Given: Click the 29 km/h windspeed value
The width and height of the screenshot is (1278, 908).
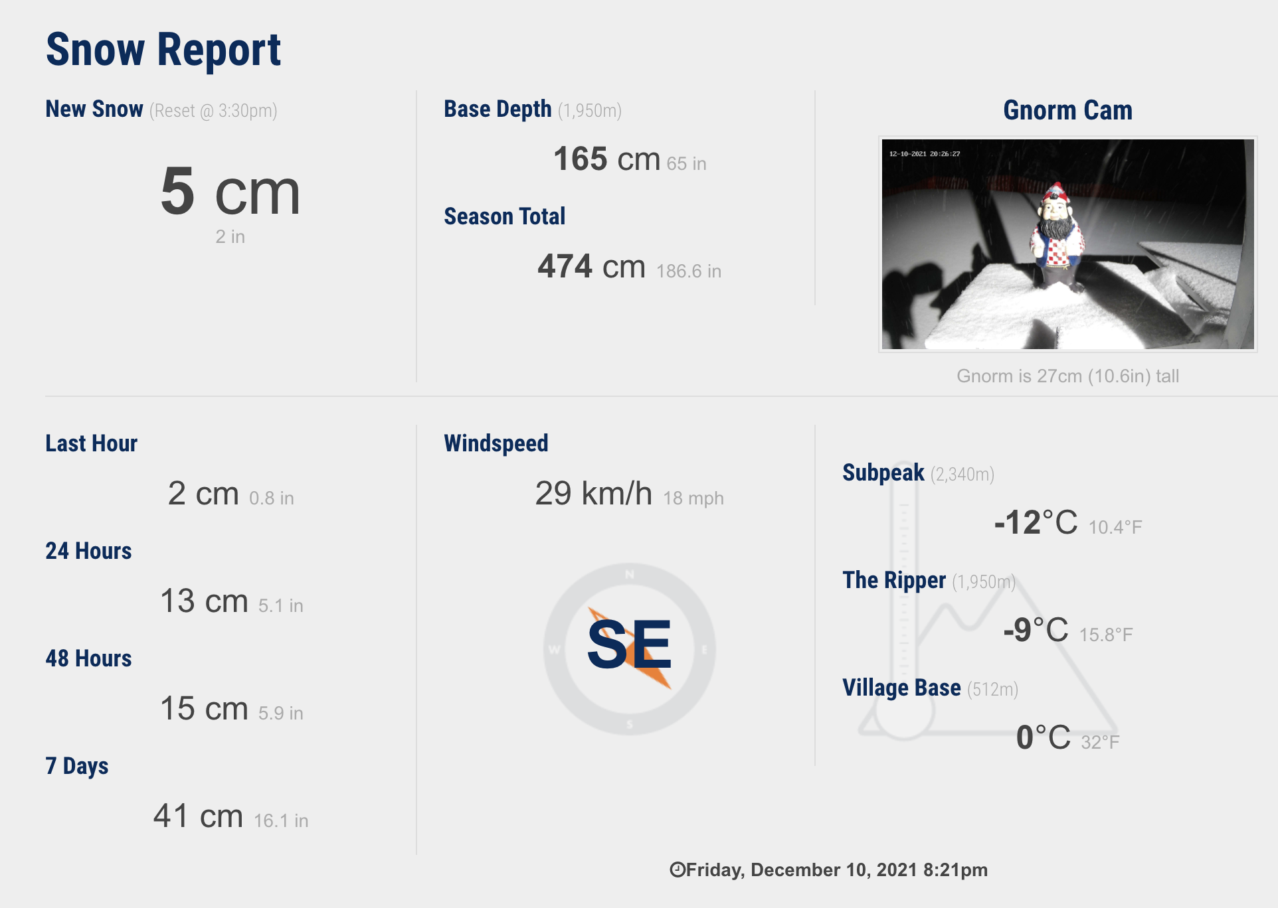Looking at the screenshot, I should 594,494.
